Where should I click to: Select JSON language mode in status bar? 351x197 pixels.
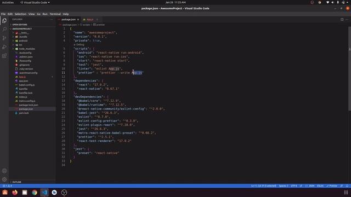click(310, 186)
